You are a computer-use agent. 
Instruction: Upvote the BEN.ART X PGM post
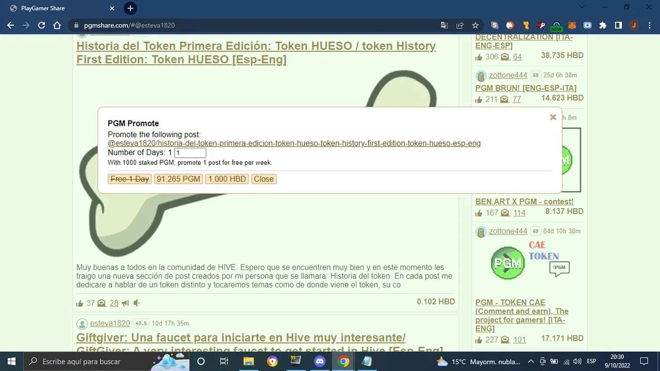coord(479,213)
